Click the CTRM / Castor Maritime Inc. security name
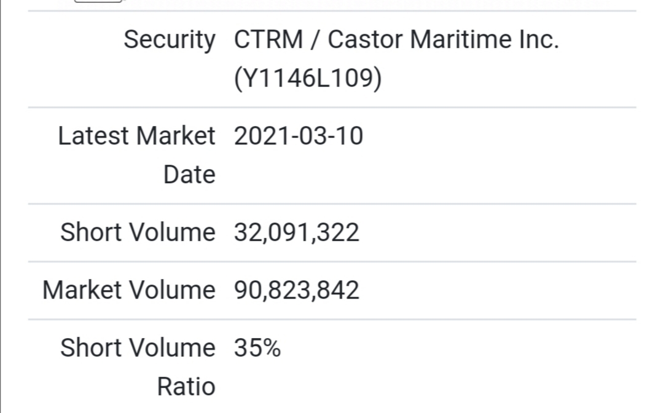The width and height of the screenshot is (650, 413). [x=396, y=40]
